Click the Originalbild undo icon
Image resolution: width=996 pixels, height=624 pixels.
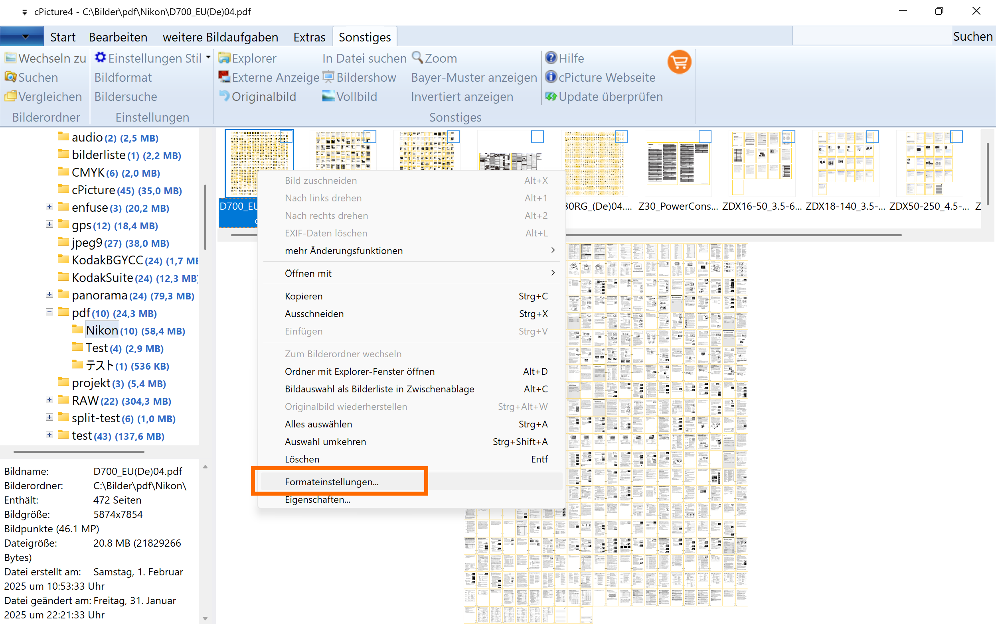(224, 96)
